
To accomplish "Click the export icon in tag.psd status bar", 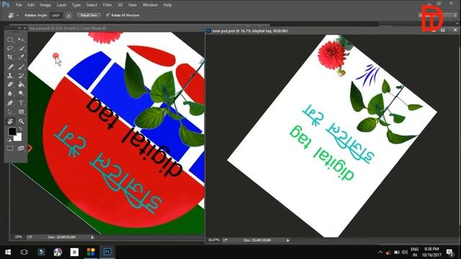I will (x=30, y=237).
